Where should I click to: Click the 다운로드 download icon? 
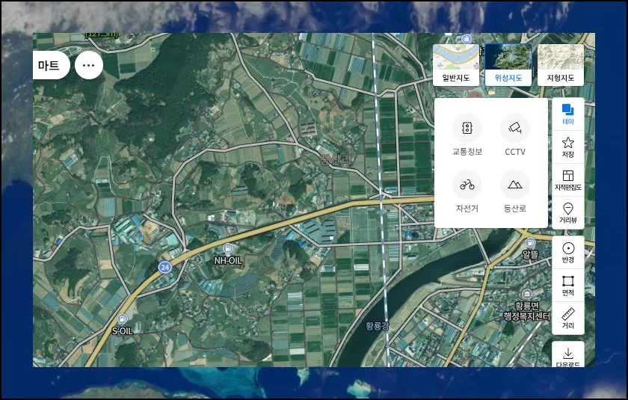tap(567, 355)
